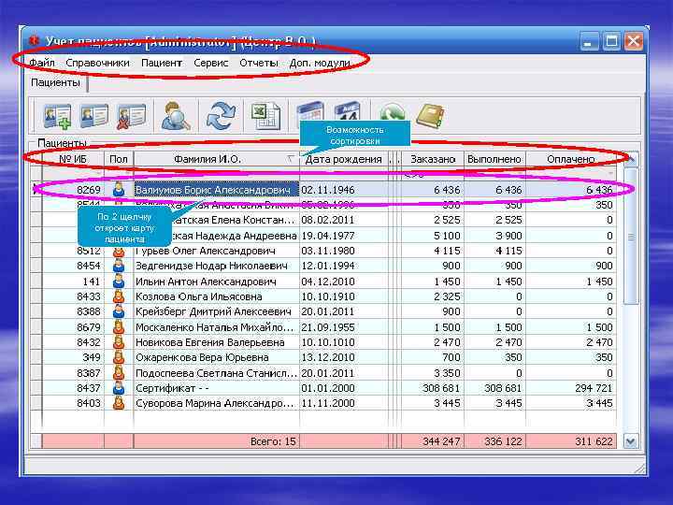Image resolution: width=673 pixels, height=505 pixels.
Task: Click gender icon for Москаленко Наталья
Action: (x=119, y=327)
